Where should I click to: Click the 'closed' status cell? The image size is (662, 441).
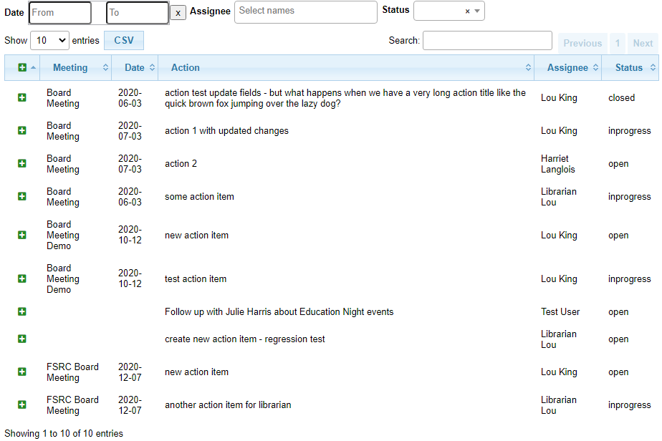(x=621, y=97)
